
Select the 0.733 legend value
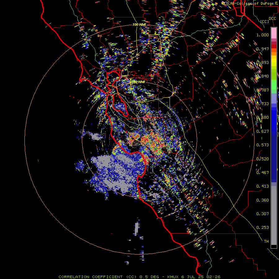click(263, 104)
